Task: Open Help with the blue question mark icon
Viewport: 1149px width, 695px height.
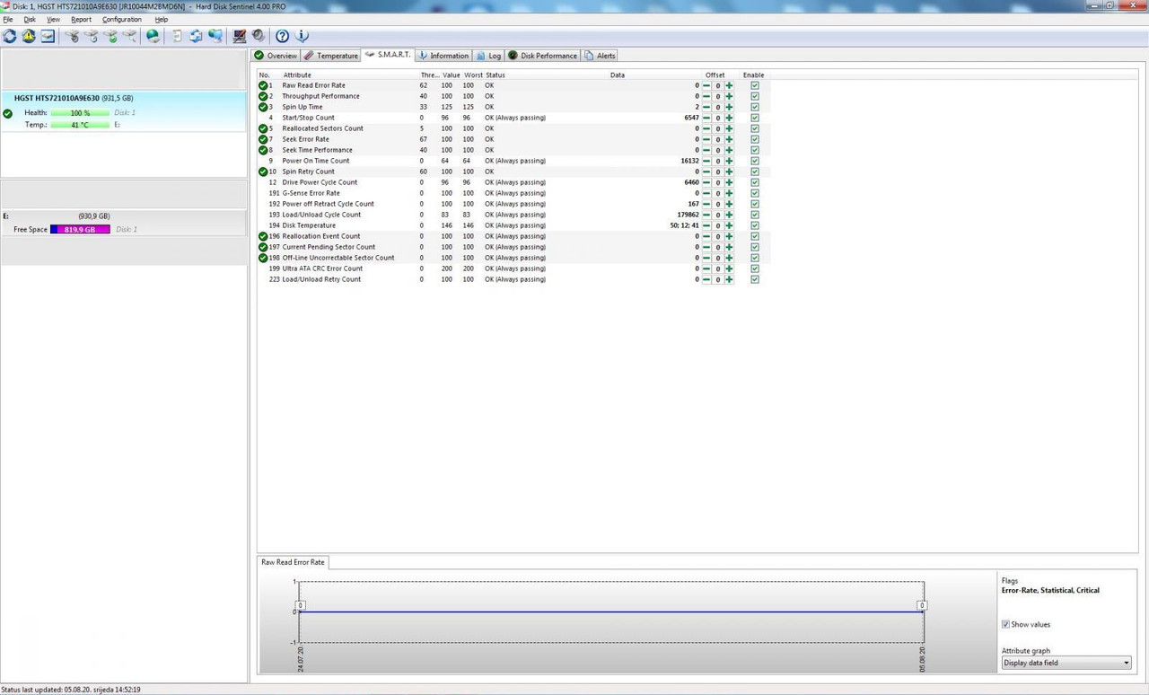Action: [x=282, y=36]
